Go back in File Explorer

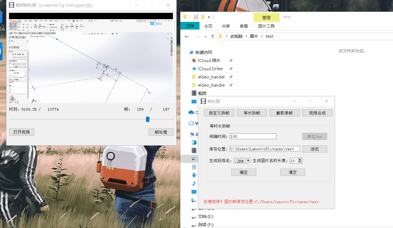(187, 36)
